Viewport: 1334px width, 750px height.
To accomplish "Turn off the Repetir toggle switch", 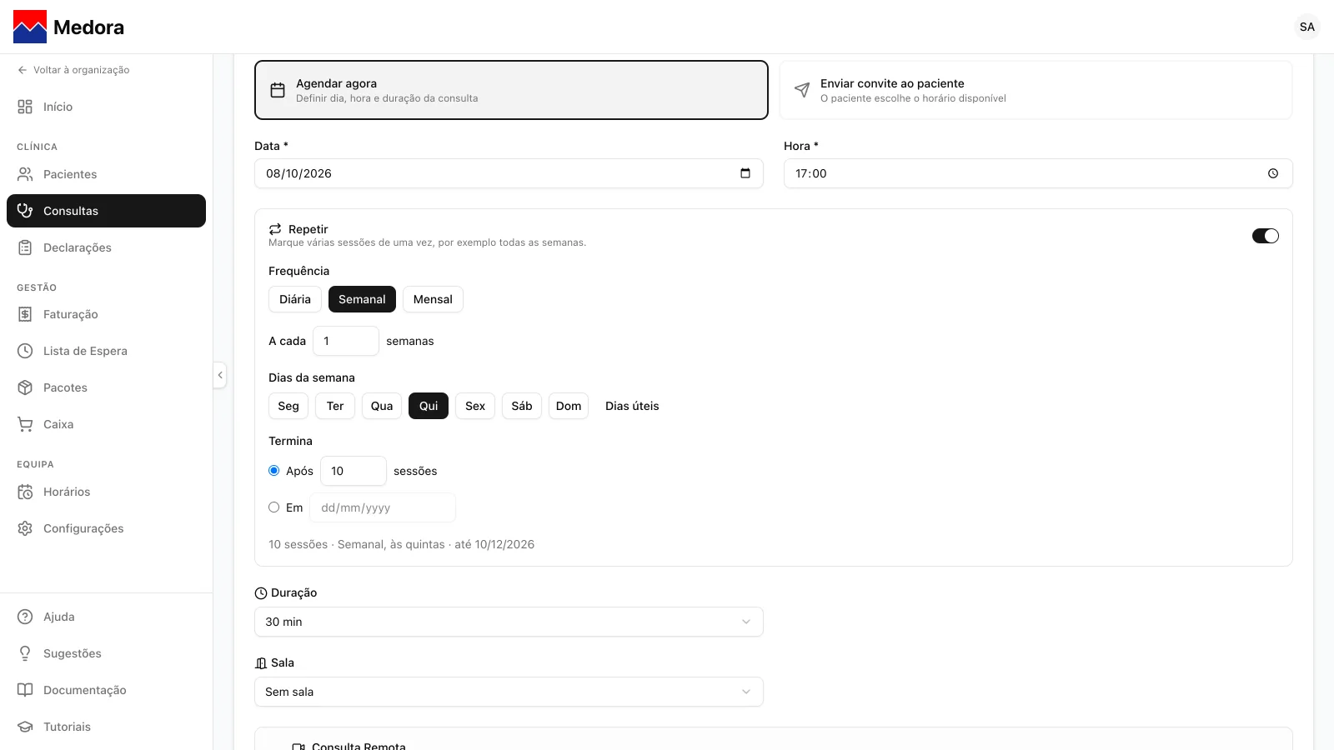I will 1266,236.
